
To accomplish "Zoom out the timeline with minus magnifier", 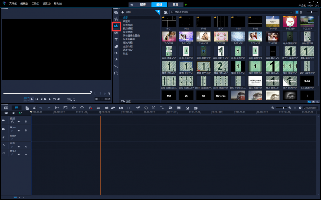I will [273, 108].
